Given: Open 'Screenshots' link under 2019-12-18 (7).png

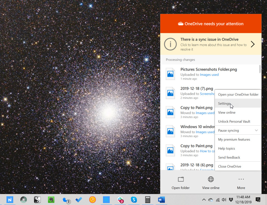Looking at the screenshot, I should pos(207,94).
